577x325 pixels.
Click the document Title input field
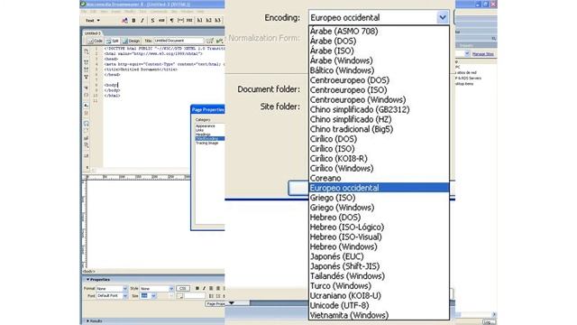pos(179,41)
